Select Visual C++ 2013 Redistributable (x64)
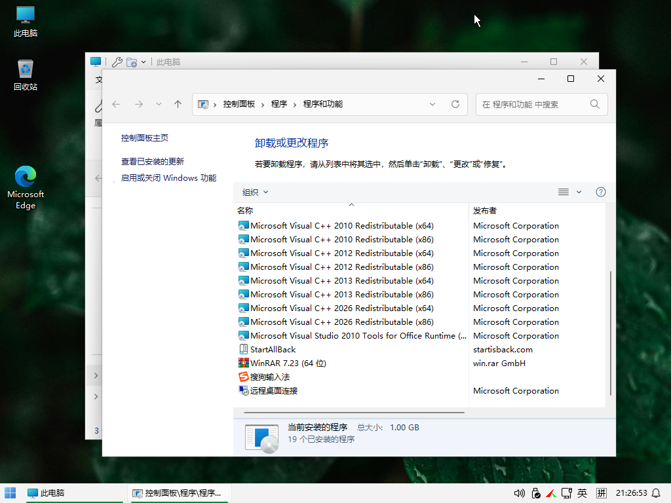The image size is (671, 503). [x=341, y=280]
